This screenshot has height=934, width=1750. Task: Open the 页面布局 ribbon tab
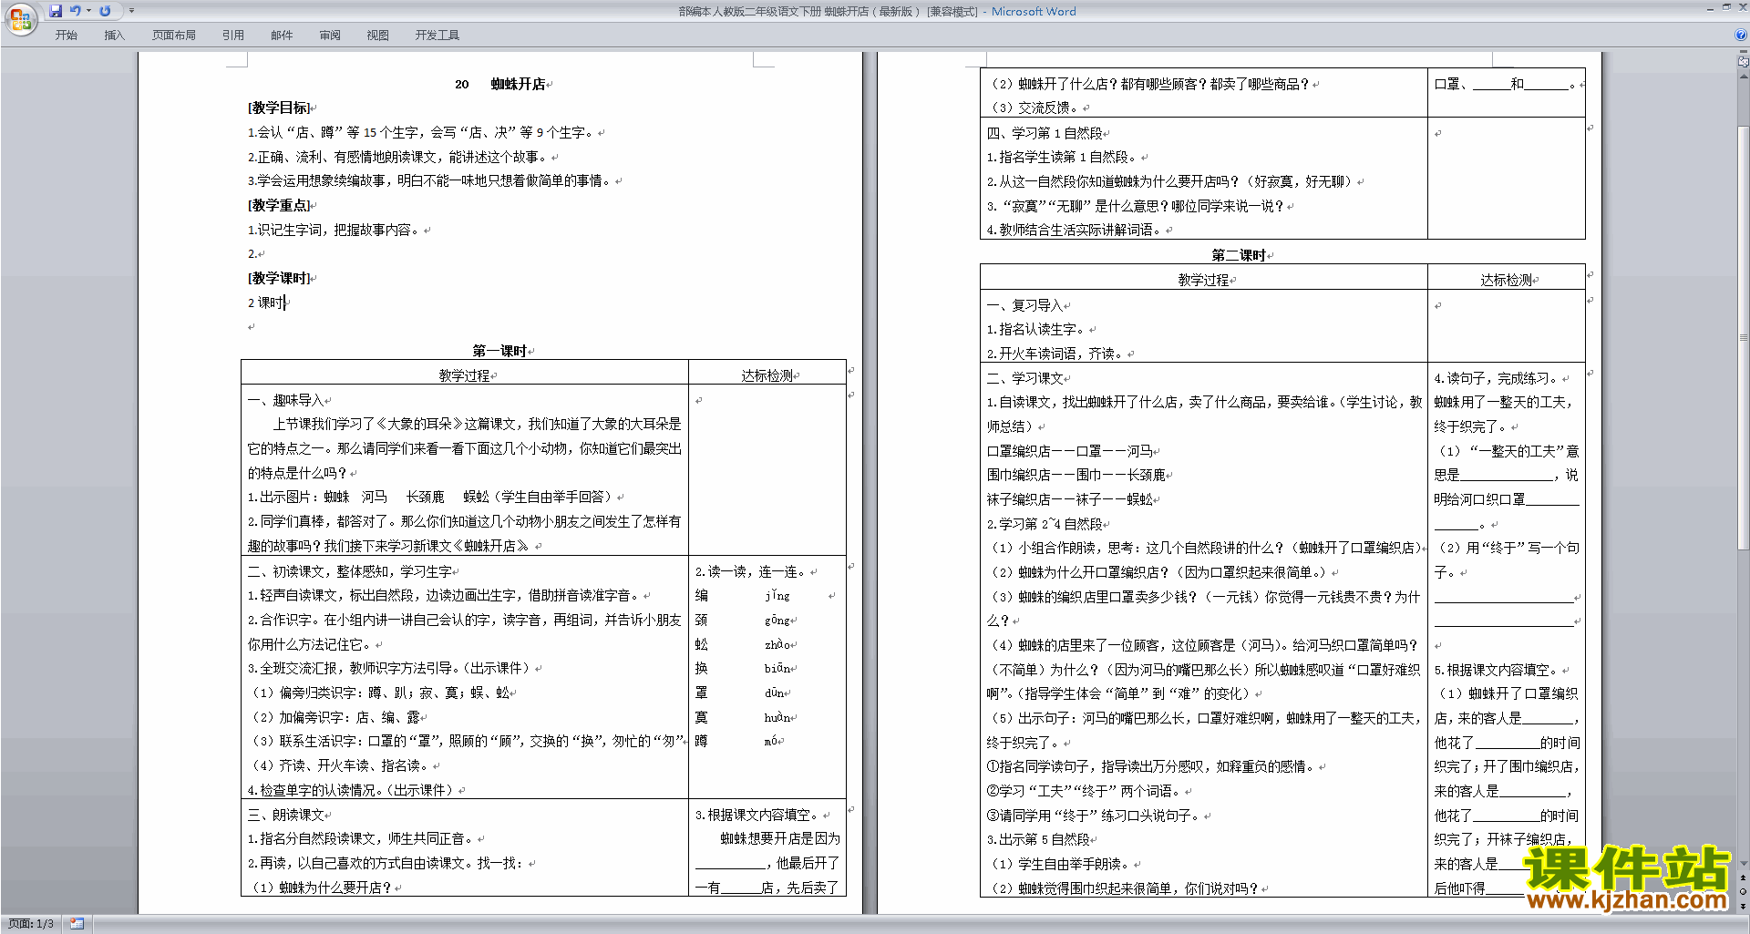point(174,35)
